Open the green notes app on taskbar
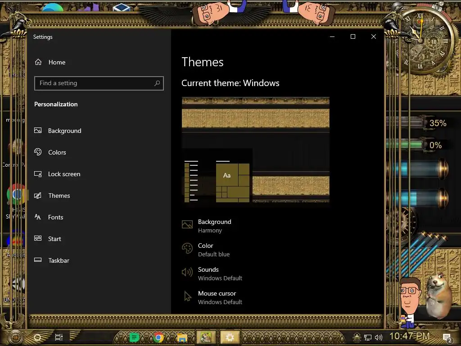Image resolution: width=461 pixels, height=346 pixels. pos(134,337)
